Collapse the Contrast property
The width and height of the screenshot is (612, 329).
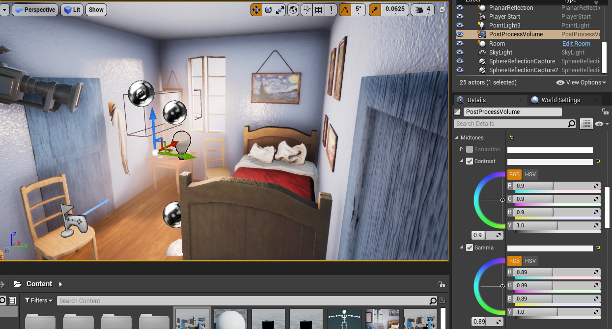tap(462, 161)
